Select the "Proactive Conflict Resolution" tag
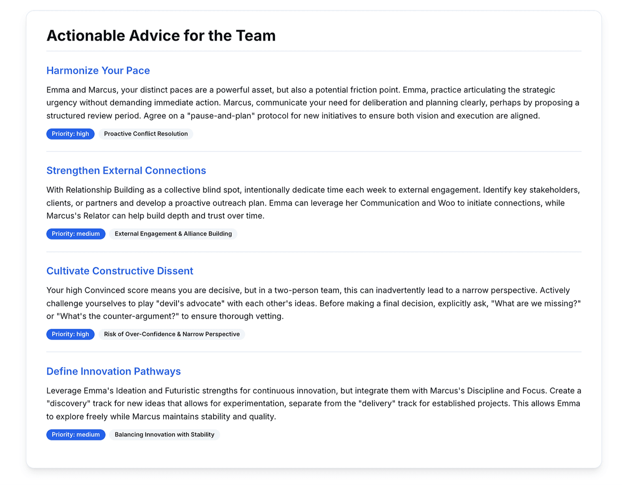The image size is (622, 485). tap(146, 134)
